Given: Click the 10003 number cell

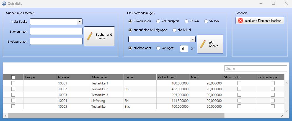Looking at the screenshot, I should click(x=73, y=95).
